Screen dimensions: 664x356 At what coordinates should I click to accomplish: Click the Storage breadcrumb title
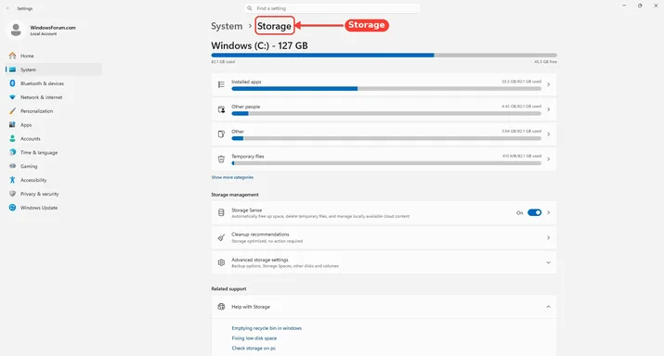click(274, 26)
